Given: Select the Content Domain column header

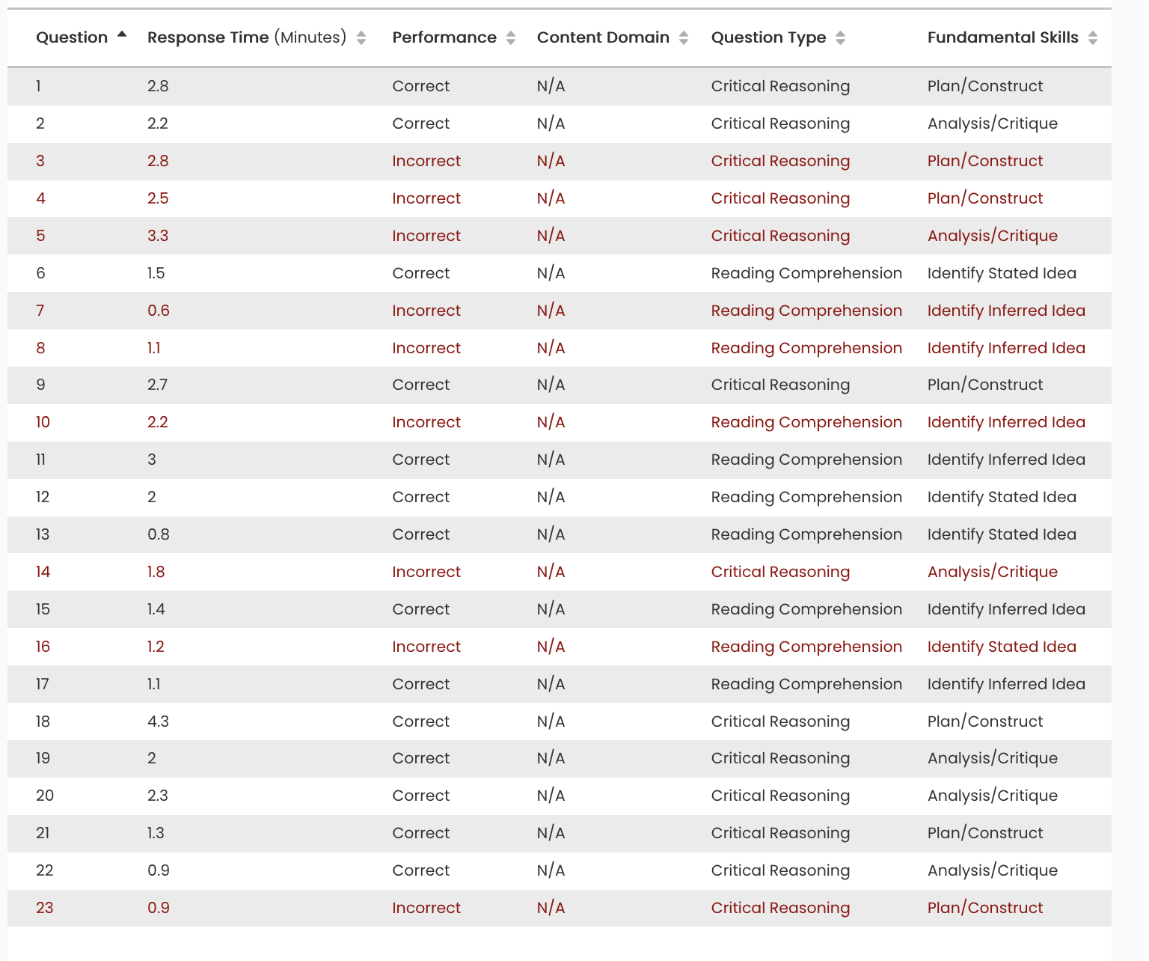Looking at the screenshot, I should [602, 37].
